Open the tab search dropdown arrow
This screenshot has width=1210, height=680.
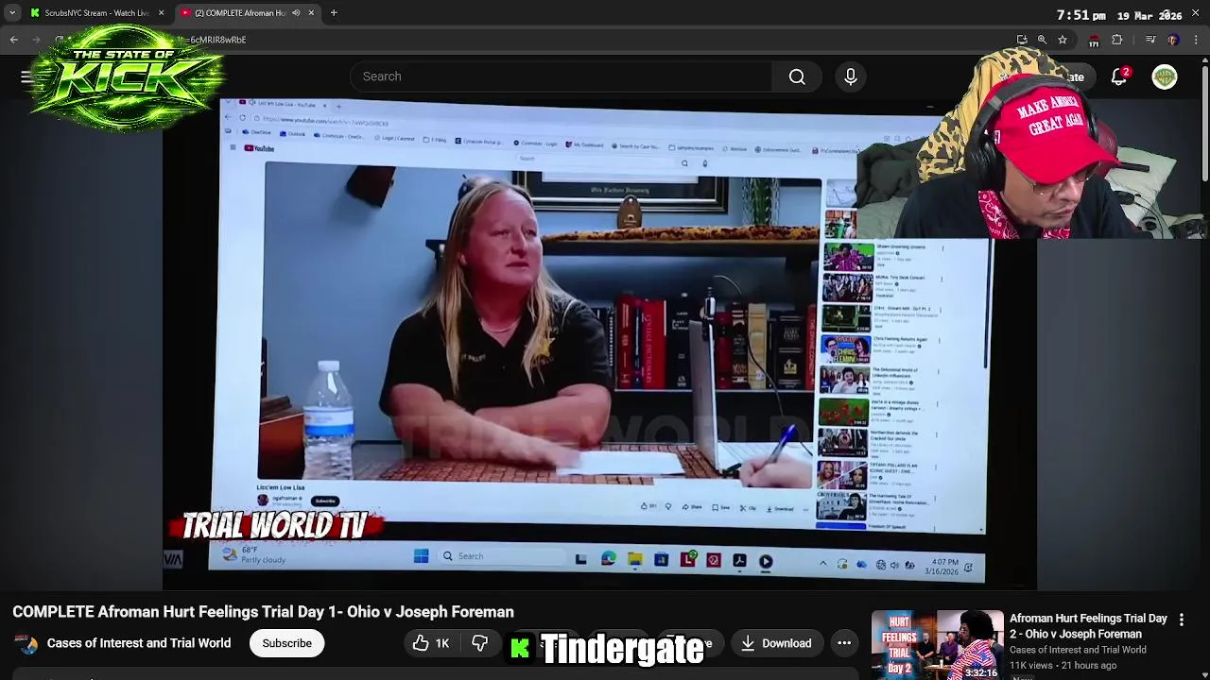pos(12,13)
